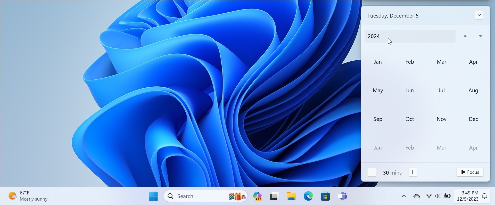Open File Explorer from the taskbar
This screenshot has height=205, width=495.
[291, 196]
